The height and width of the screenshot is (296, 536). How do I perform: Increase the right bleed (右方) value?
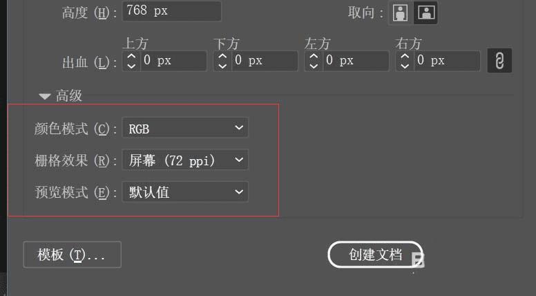click(405, 56)
